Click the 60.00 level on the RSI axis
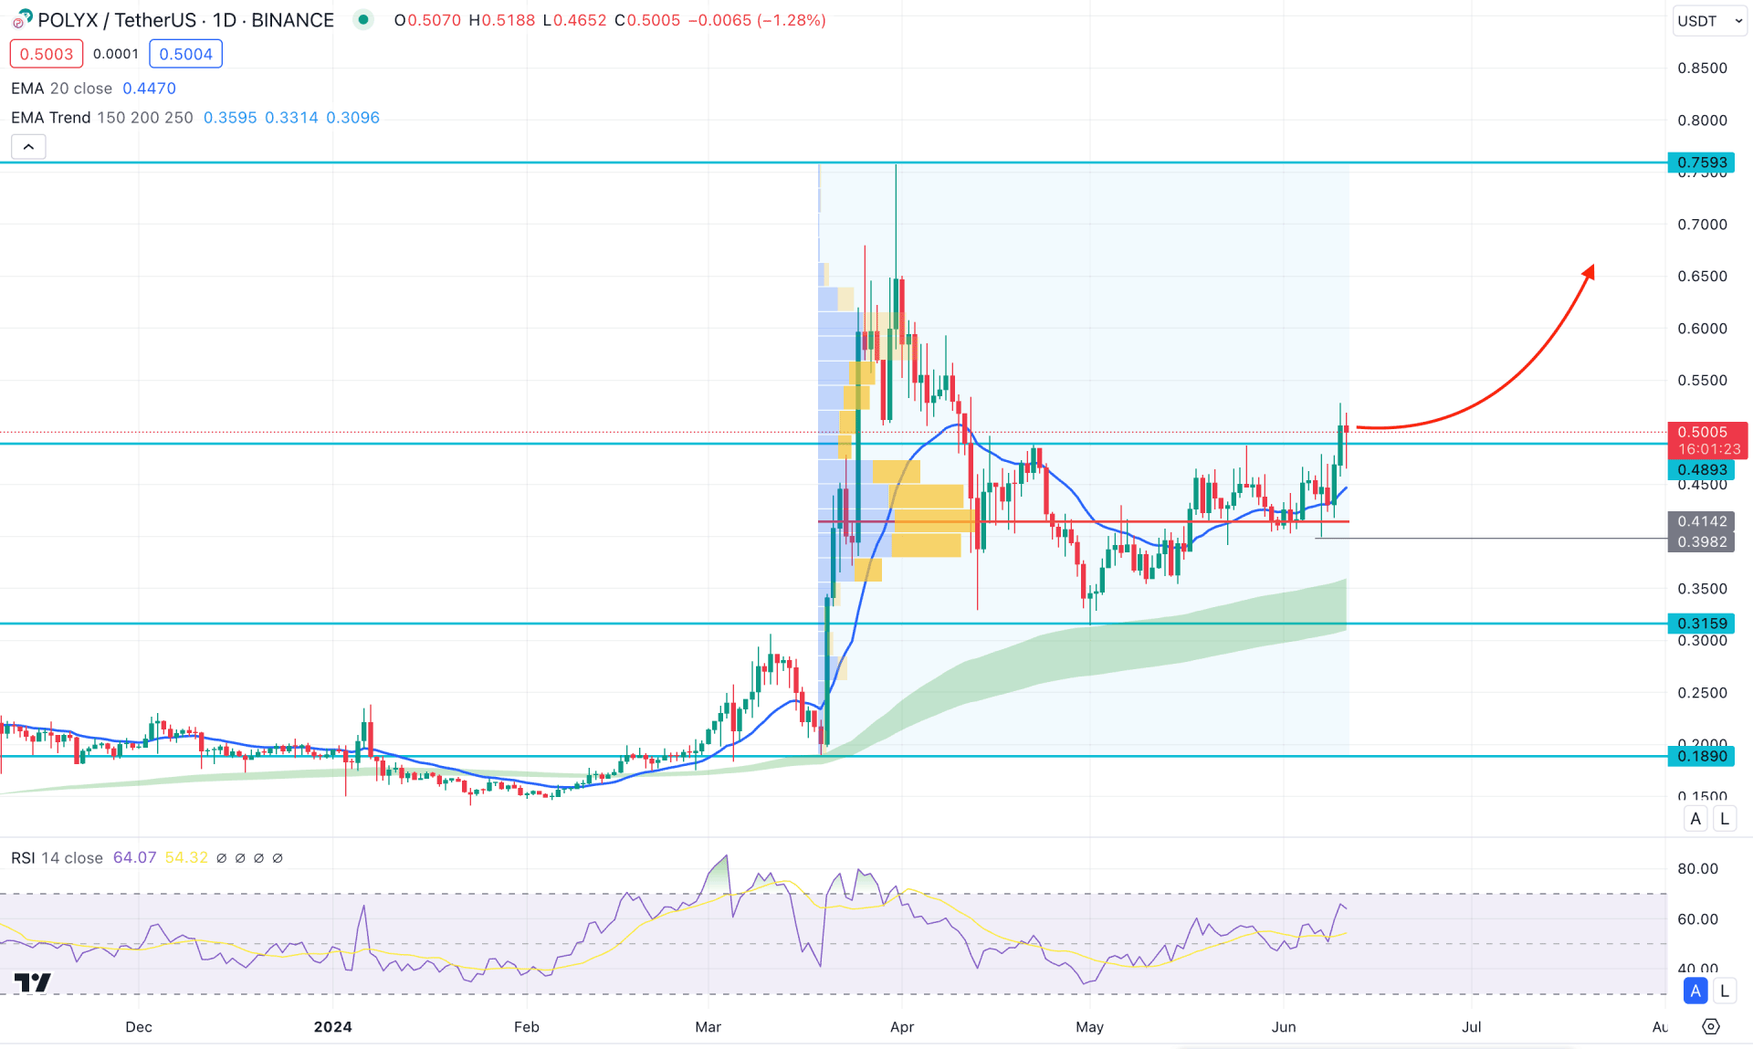Image resolution: width=1753 pixels, height=1049 pixels. pyautogui.click(x=1697, y=919)
